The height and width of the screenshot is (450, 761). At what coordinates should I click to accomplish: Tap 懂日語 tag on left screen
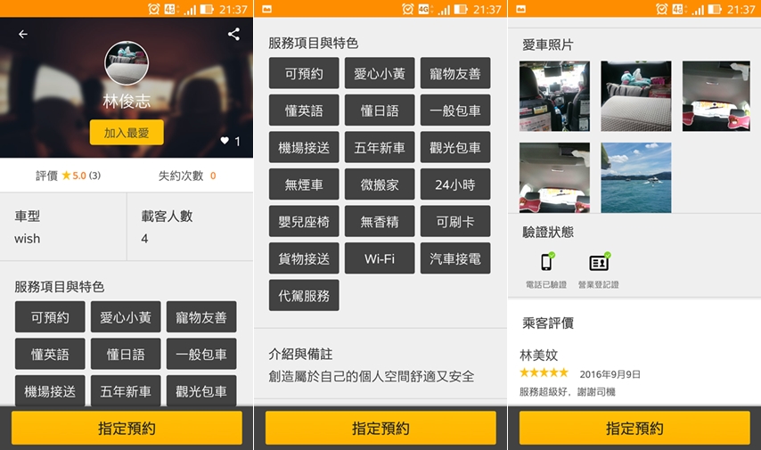click(126, 354)
